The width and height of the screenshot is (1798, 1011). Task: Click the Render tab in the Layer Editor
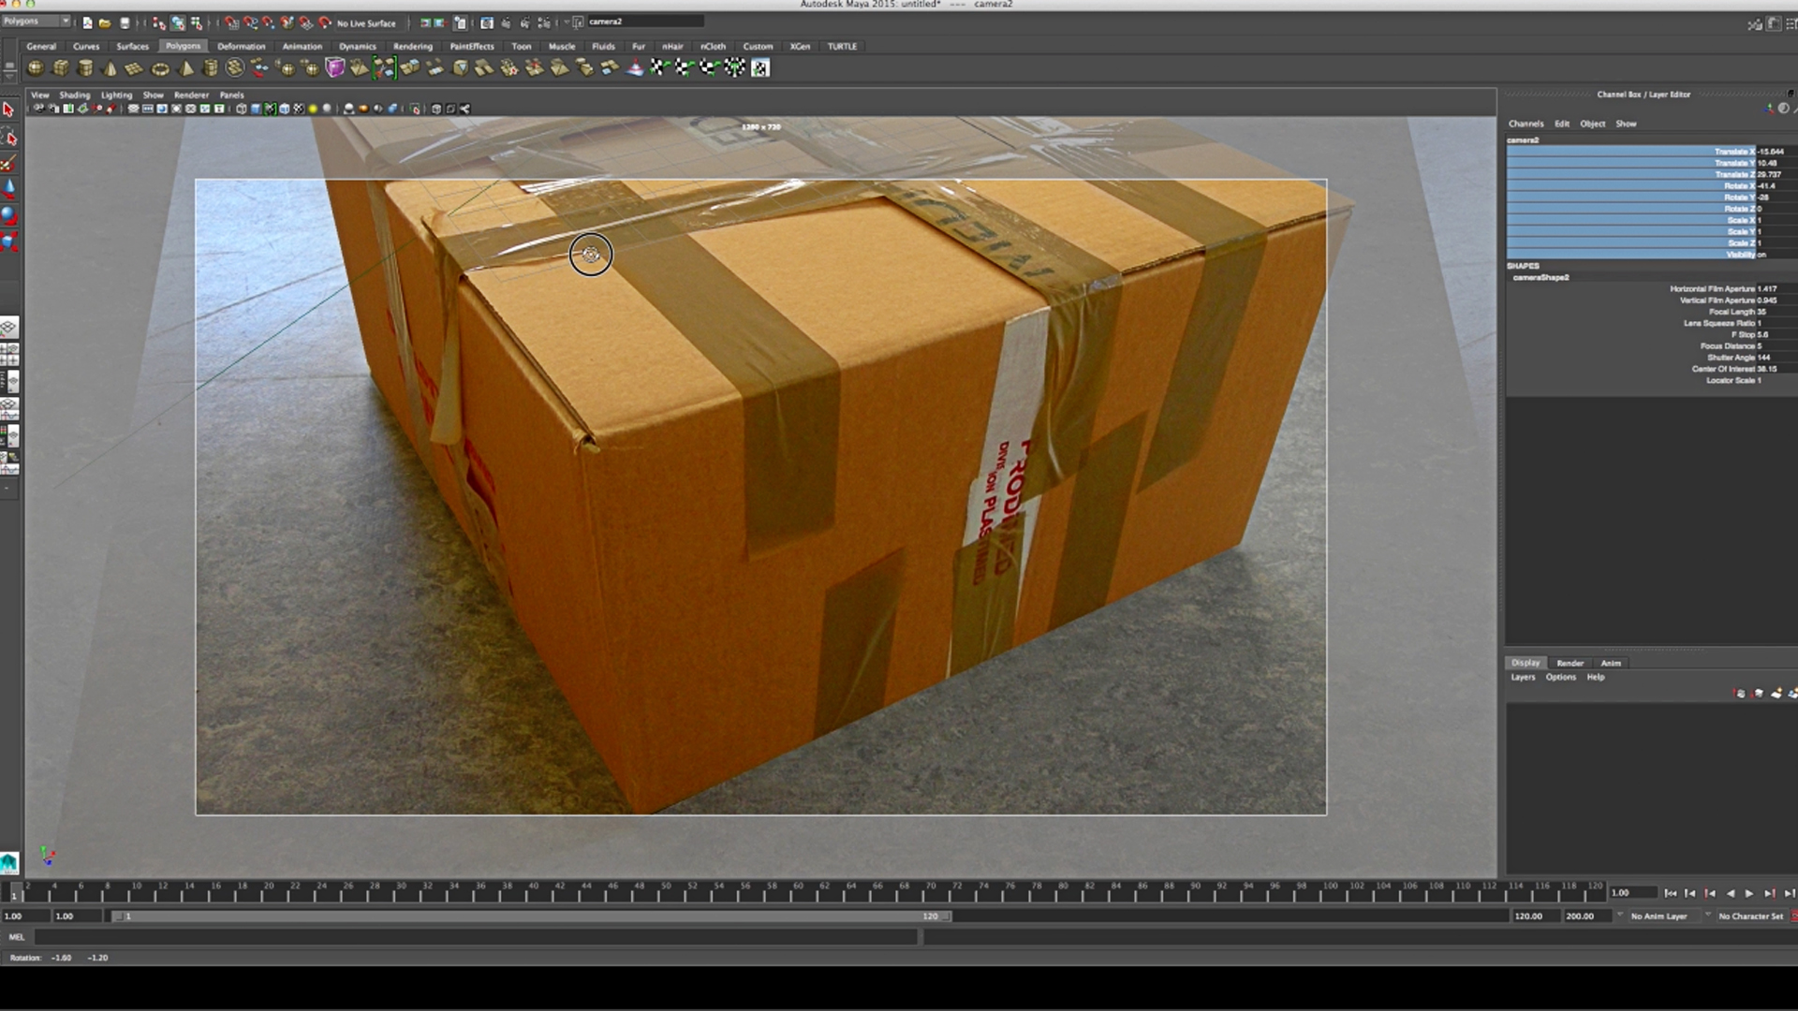(x=1570, y=663)
